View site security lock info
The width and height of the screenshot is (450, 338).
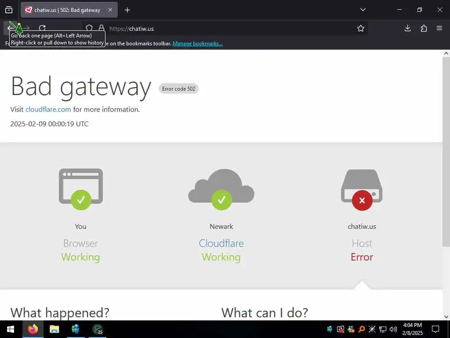click(x=102, y=28)
